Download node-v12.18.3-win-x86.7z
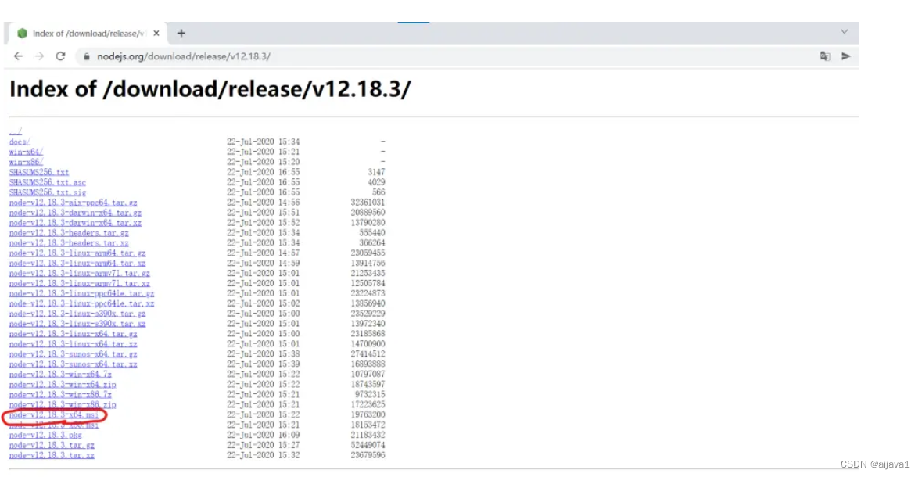The height and width of the screenshot is (477, 922). 60,395
